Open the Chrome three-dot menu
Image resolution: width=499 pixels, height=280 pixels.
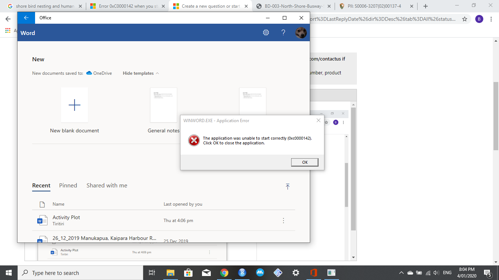coord(492,19)
